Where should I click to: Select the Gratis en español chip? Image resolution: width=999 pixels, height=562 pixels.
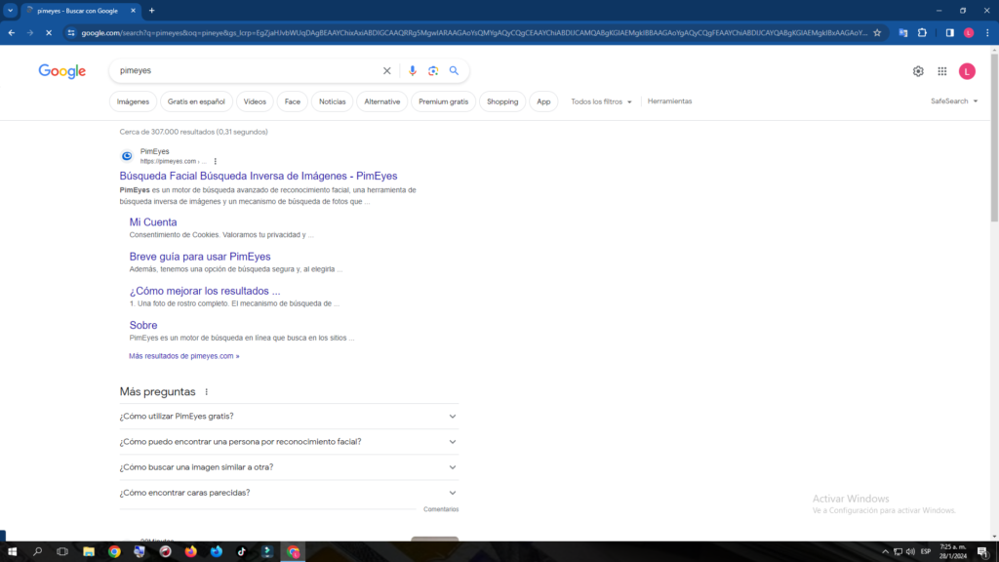click(x=196, y=101)
